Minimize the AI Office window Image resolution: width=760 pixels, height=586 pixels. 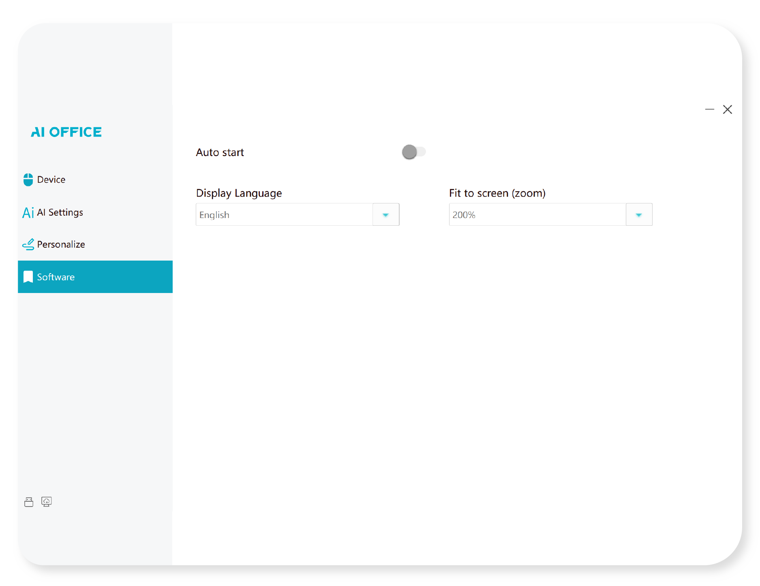(709, 109)
